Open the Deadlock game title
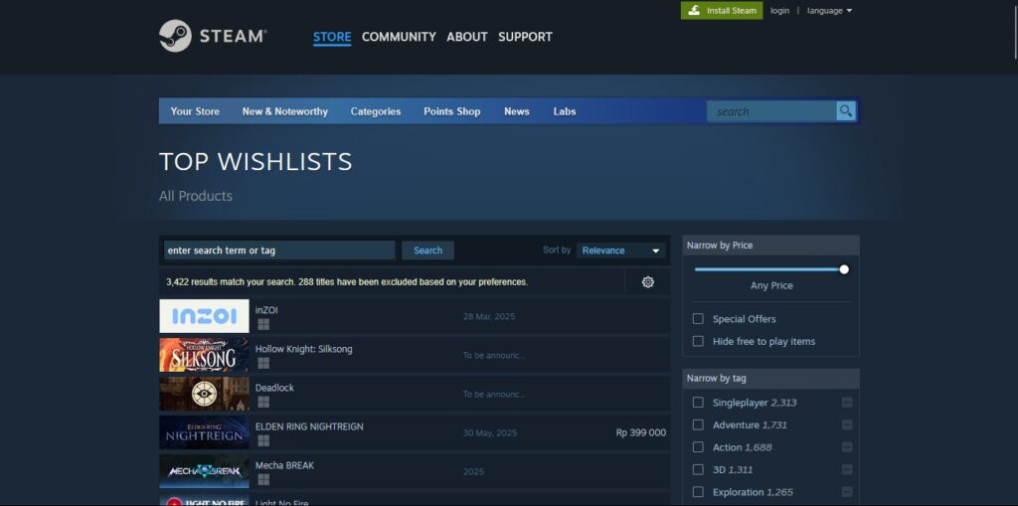This screenshot has height=506, width=1018. click(x=274, y=388)
